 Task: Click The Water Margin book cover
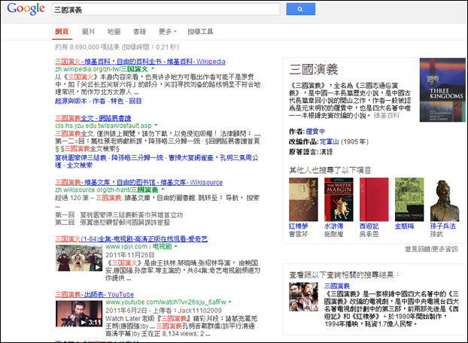(339, 199)
